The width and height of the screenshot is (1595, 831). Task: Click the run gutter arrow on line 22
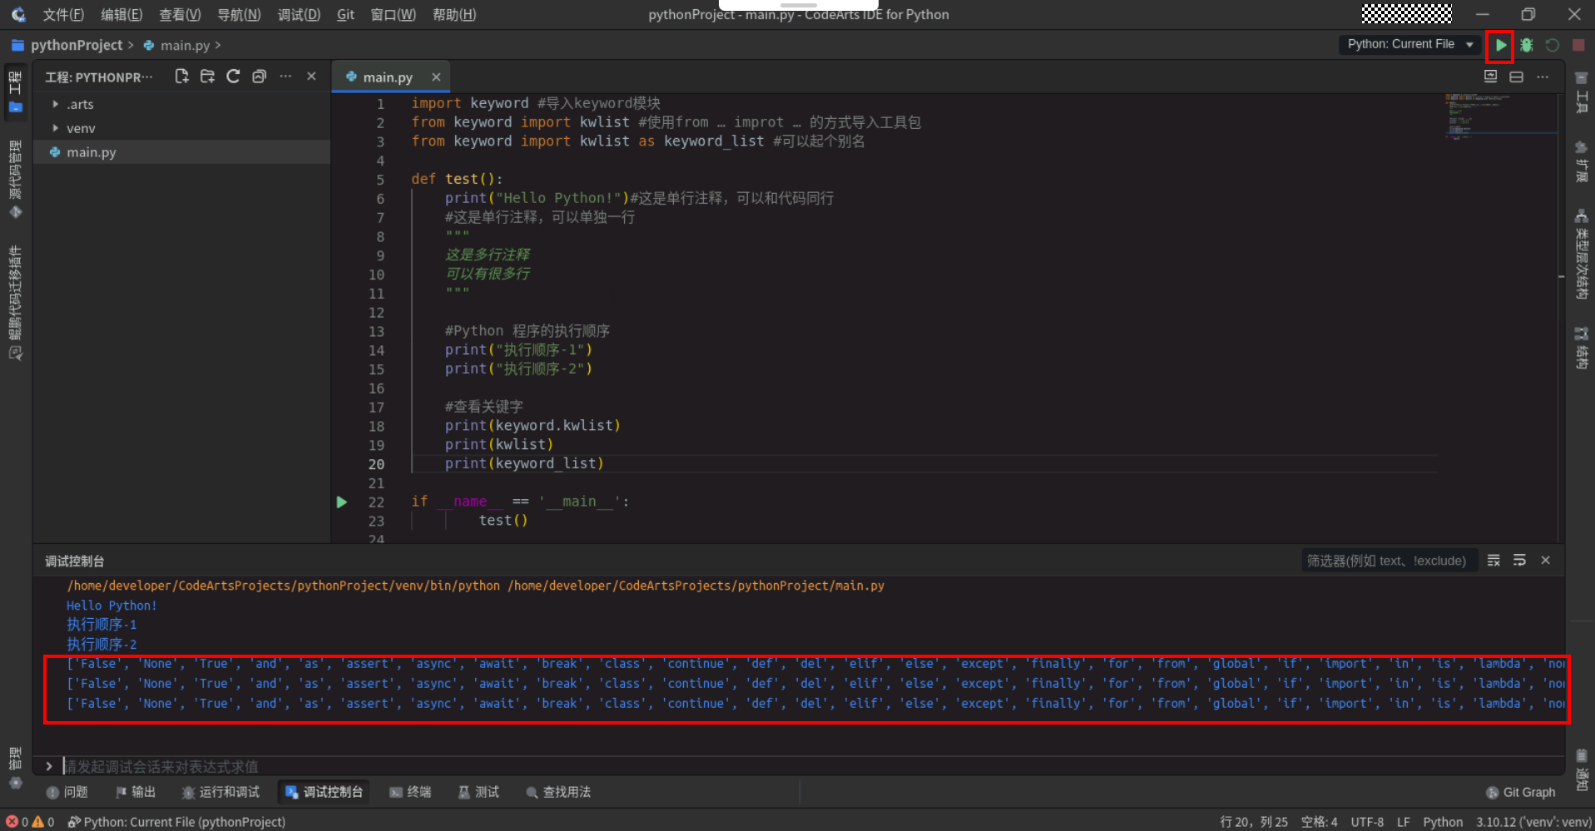coord(342,502)
